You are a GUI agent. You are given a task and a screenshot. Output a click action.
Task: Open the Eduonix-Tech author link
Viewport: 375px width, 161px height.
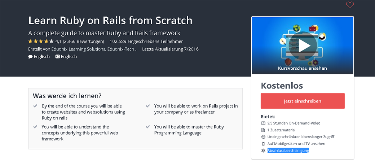click(x=121, y=49)
